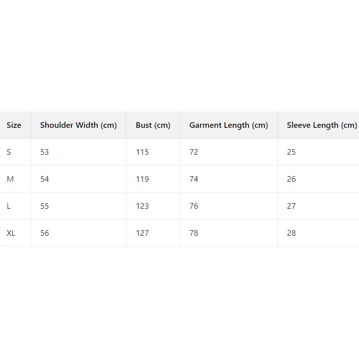The image size is (359, 359).
Task: Select shoulder width value 56
Action: click(45, 233)
